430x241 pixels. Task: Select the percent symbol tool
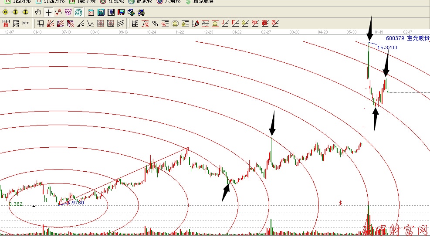[155, 23]
